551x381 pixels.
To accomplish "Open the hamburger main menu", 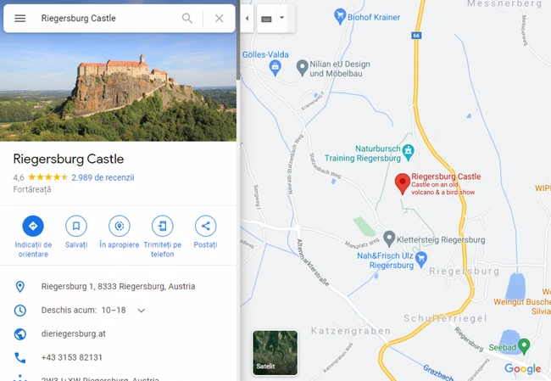I will pyautogui.click(x=20, y=19).
